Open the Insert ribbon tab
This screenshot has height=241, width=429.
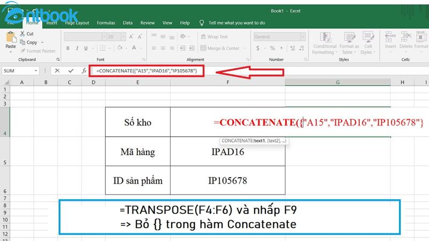[x=51, y=23]
